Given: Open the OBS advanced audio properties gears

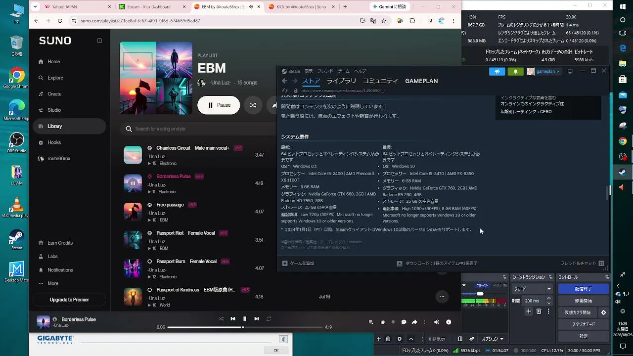Looking at the screenshot, I should (x=471, y=339).
